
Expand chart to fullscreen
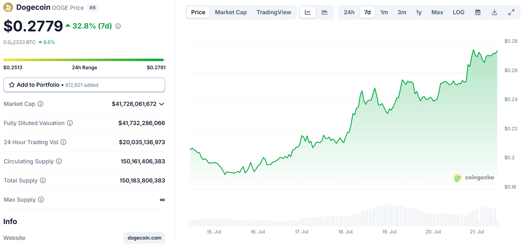(x=511, y=12)
